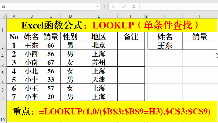Expand the Name Box dropdown arrow
Screen dimensions: 218x123
click(x=97, y=7)
